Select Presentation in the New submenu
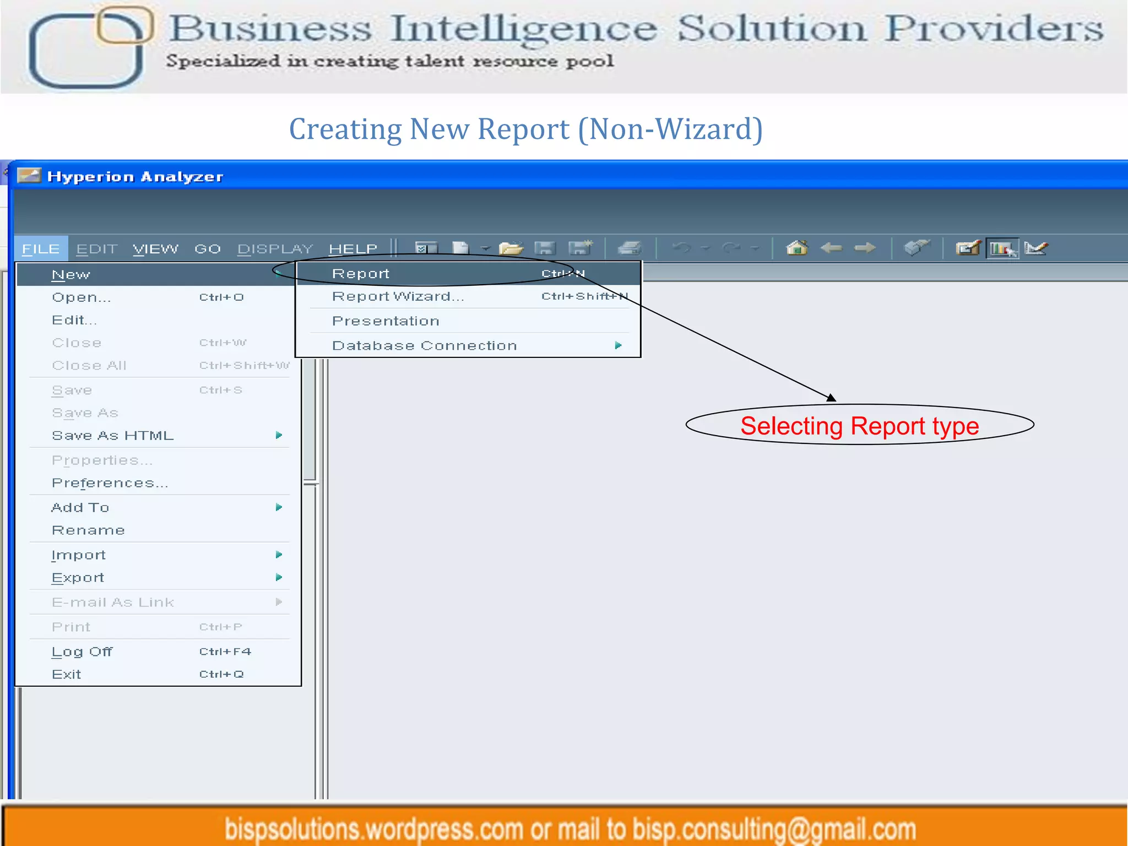1128x846 pixels. [468, 321]
